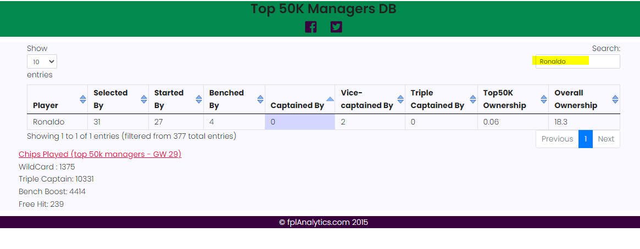Sort by Triple Captained By arrows
Image resolution: width=640 pixels, height=249 pixels.
pos(473,99)
